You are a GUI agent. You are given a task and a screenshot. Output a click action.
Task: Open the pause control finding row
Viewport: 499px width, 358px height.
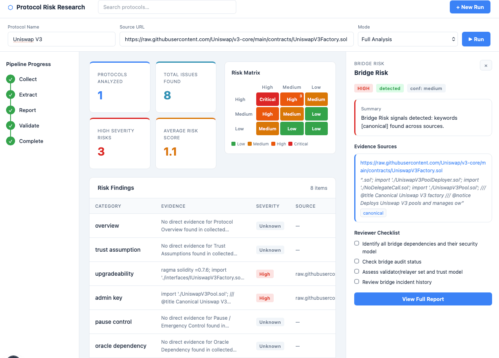212,322
